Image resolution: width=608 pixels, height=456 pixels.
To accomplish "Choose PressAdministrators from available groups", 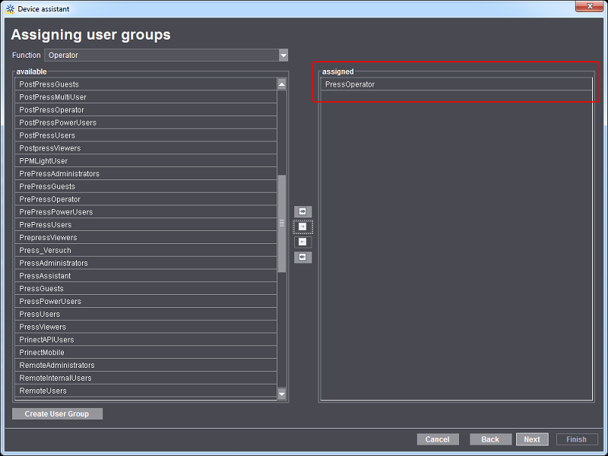I will pos(144,263).
